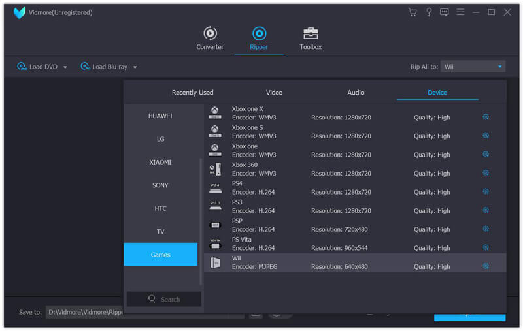Open the feedback chat icon
The width and height of the screenshot is (523, 331).
tap(445, 12)
